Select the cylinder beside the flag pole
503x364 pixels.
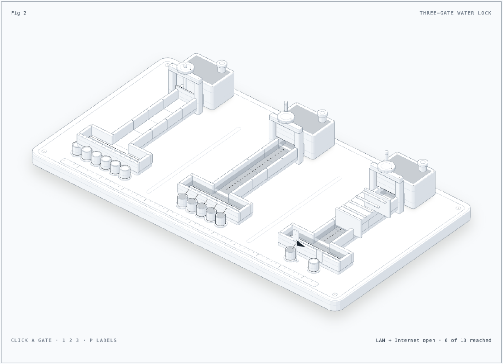click(x=290, y=254)
